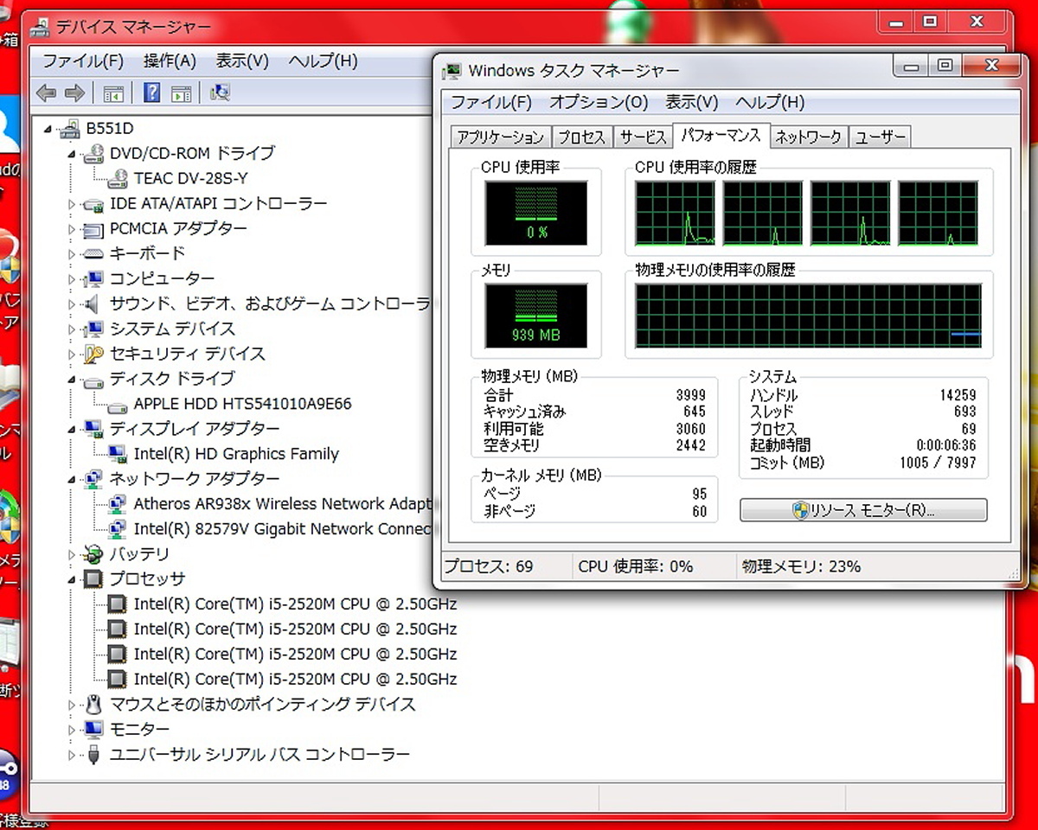Select the B551D computer root icon
The width and height of the screenshot is (1038, 830).
(x=70, y=129)
